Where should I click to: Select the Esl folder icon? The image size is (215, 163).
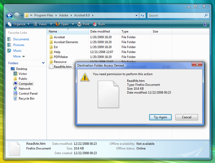click(51, 47)
